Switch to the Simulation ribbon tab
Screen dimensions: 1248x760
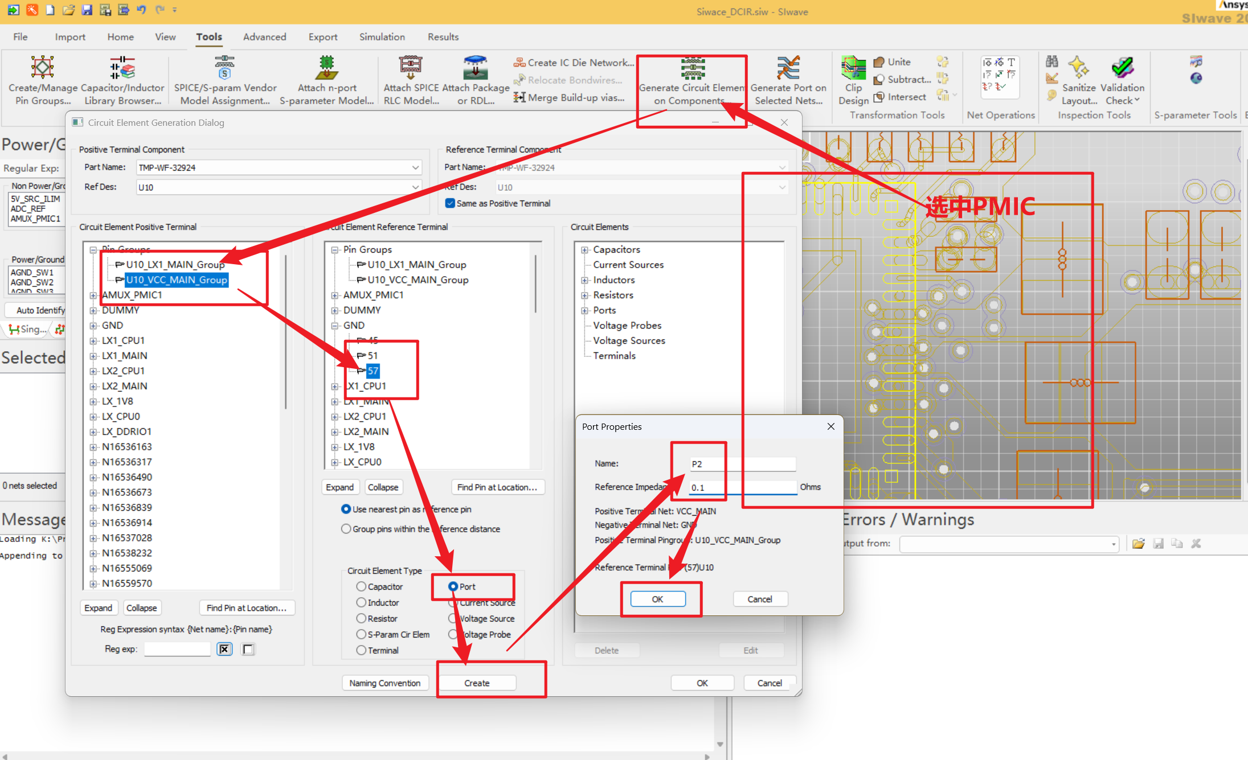[382, 37]
